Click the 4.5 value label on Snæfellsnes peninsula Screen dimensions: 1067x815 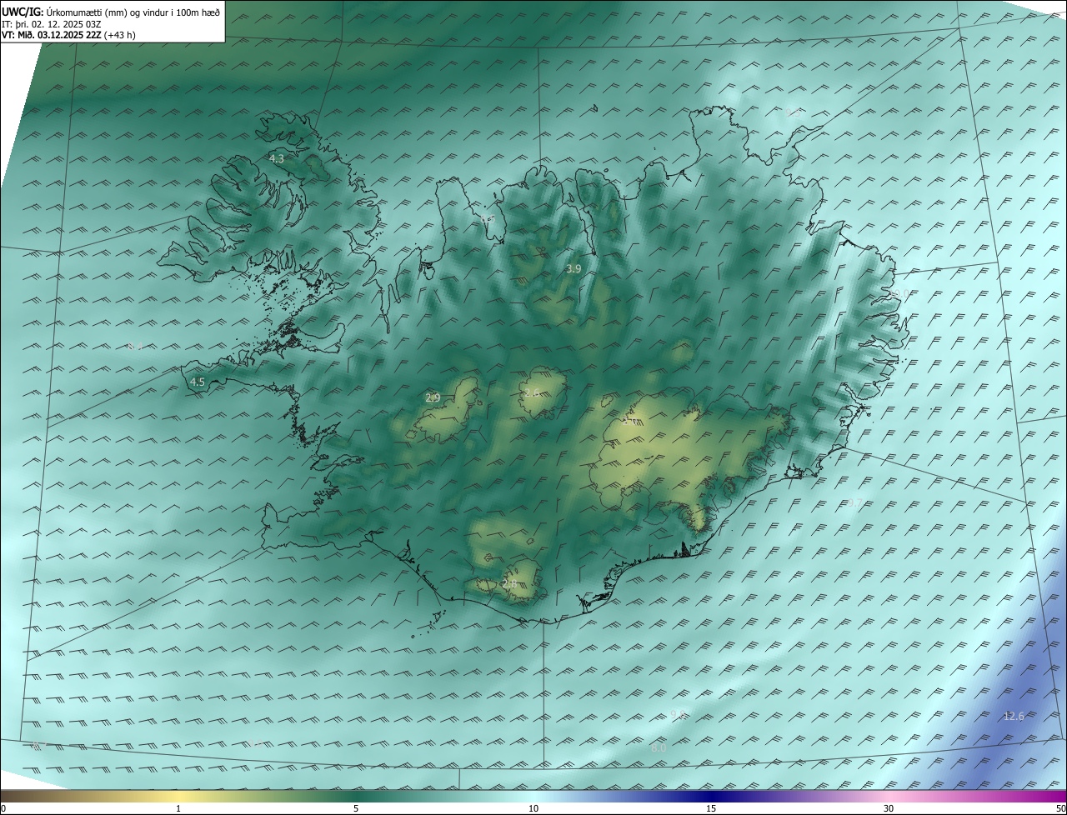click(x=198, y=382)
